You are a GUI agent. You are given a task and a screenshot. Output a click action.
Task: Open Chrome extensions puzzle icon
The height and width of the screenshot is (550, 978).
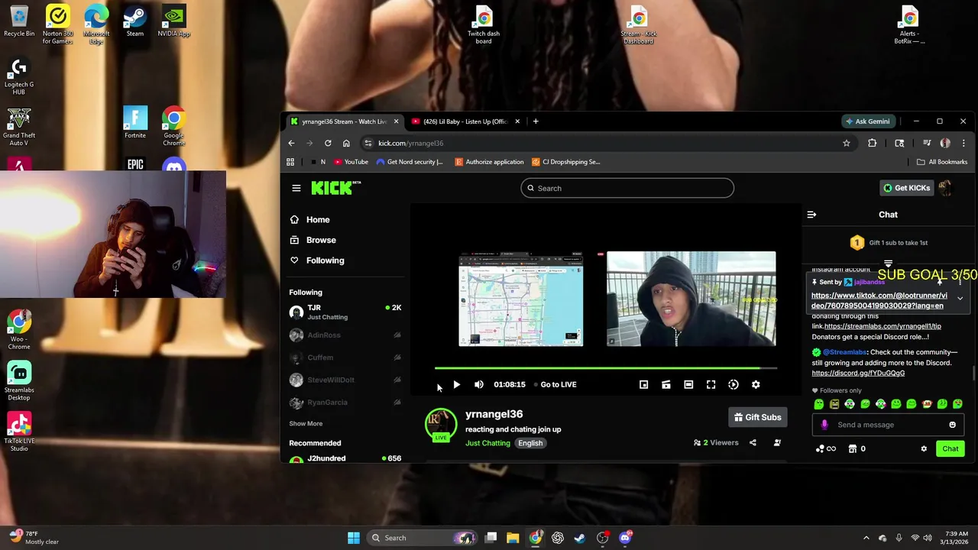[873, 143]
